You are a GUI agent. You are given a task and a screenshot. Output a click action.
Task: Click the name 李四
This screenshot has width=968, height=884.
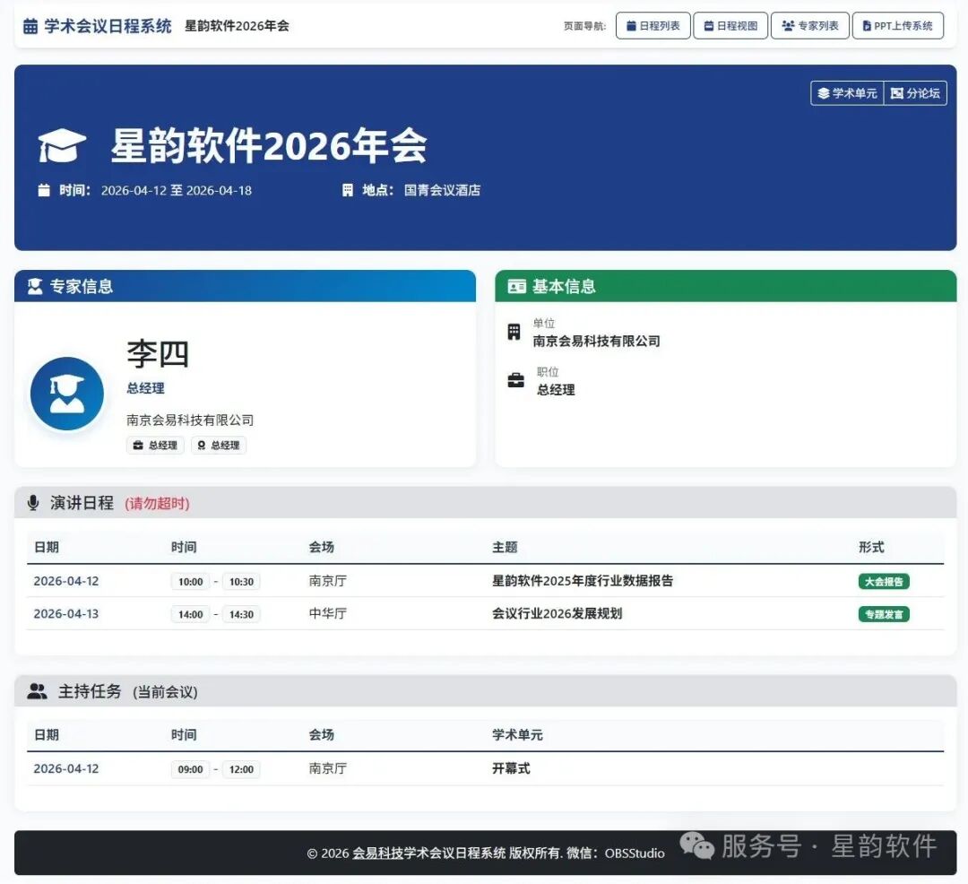[158, 354]
